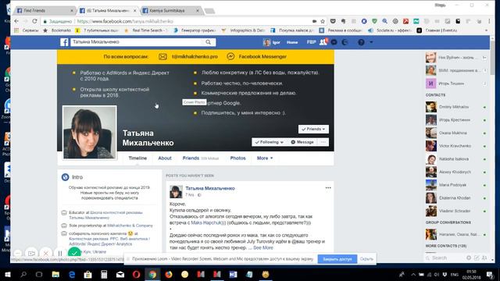Image resolution: width=500 pixels, height=281 pixels.
Task: Select the About profile tab
Action: point(165,158)
